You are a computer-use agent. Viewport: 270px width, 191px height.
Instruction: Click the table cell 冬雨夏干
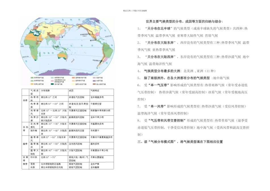[95, 131]
